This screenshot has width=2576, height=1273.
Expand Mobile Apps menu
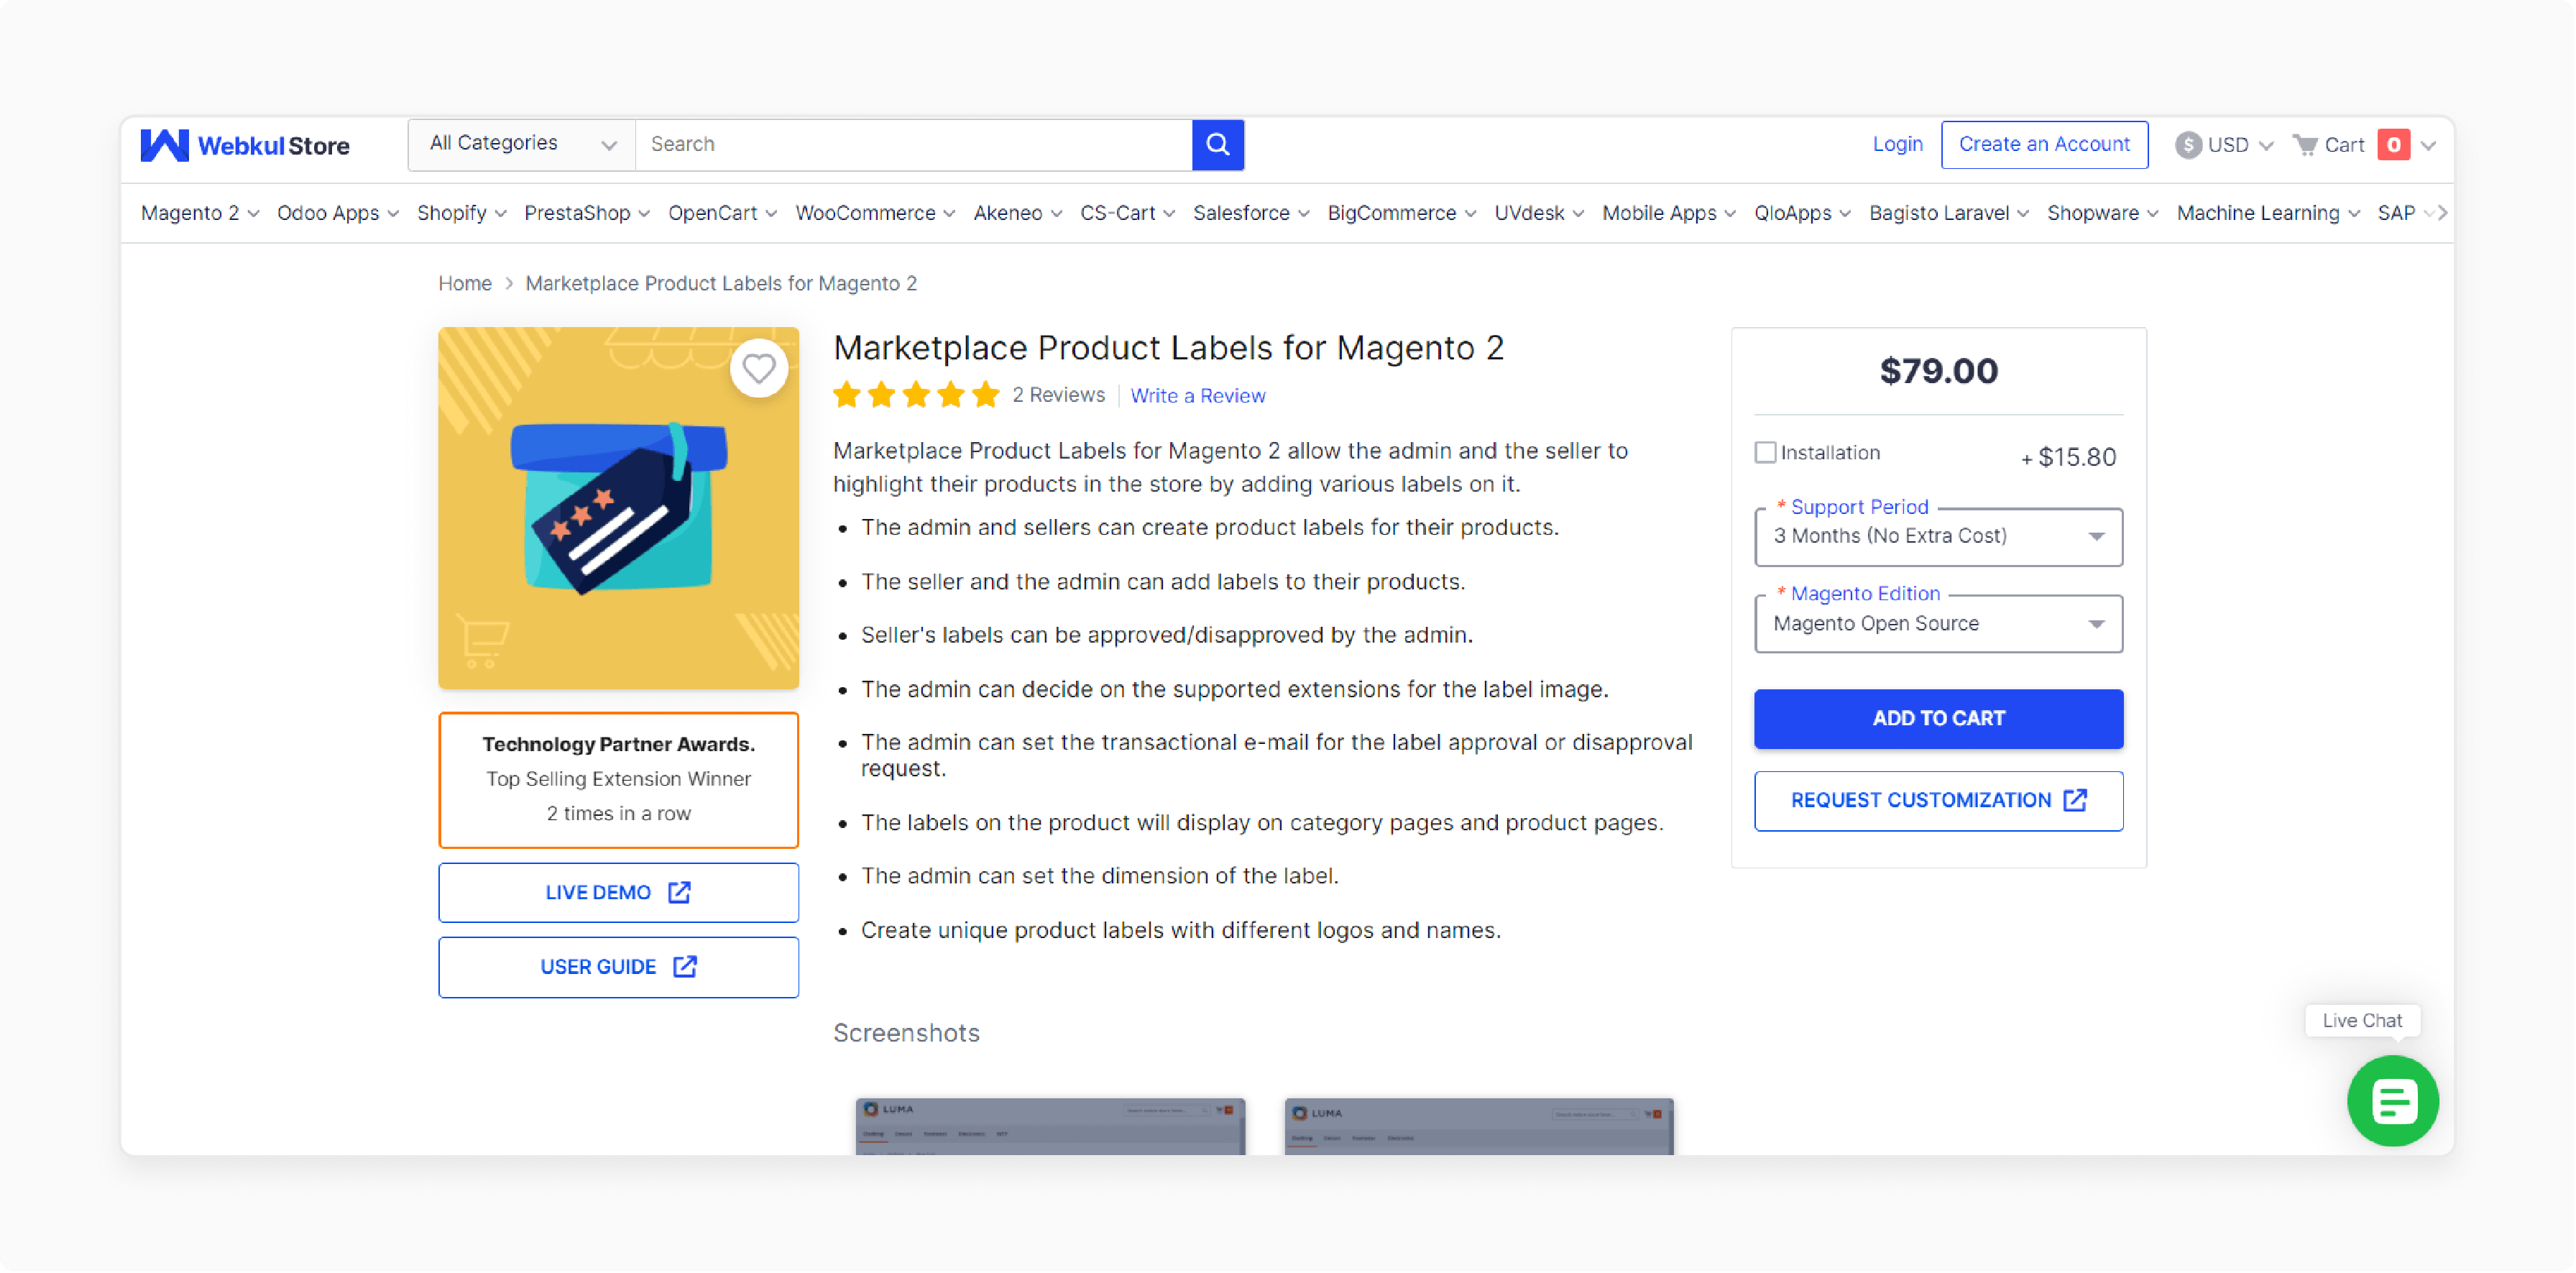coord(1668,213)
